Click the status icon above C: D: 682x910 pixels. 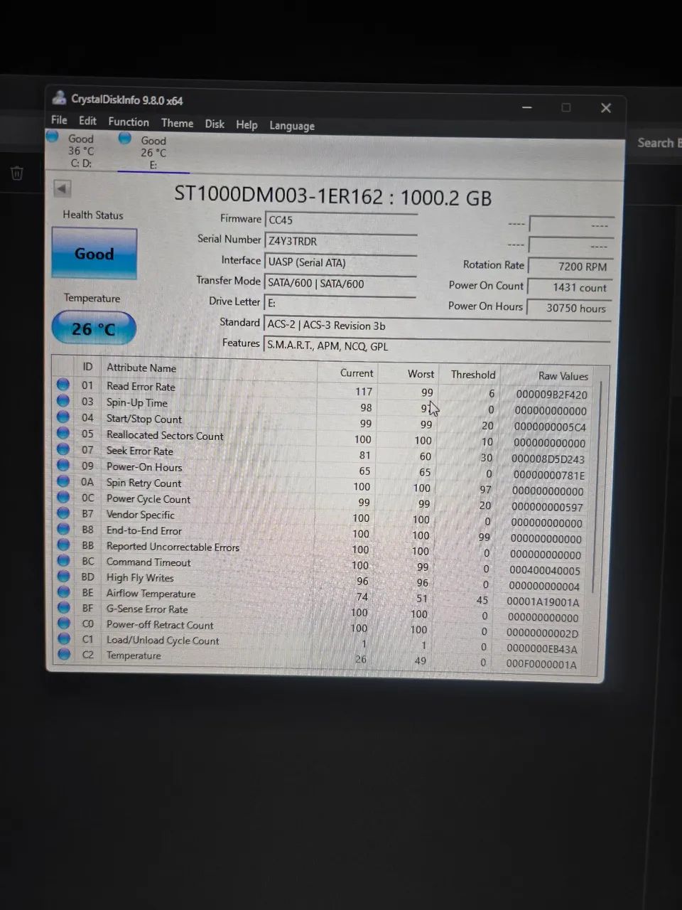[53, 136]
